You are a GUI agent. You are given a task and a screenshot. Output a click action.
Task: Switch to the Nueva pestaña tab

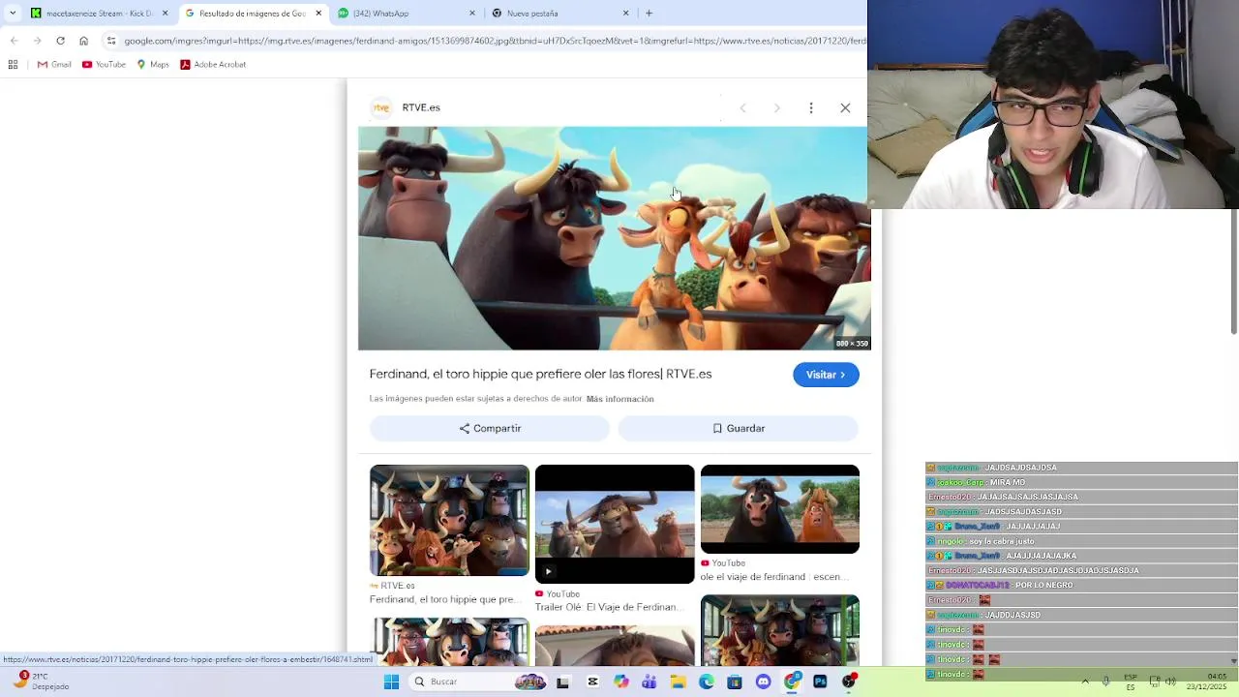(x=559, y=14)
